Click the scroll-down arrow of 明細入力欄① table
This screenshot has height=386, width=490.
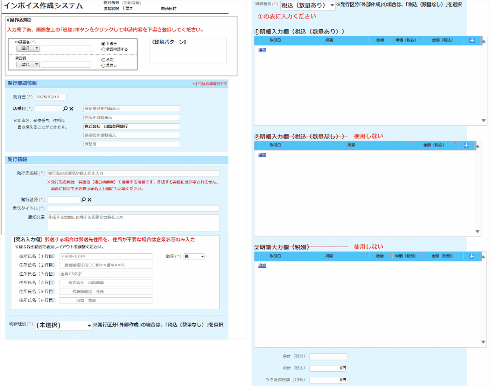click(483, 121)
